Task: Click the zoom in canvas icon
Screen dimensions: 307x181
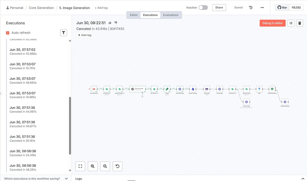Action: (x=92, y=166)
